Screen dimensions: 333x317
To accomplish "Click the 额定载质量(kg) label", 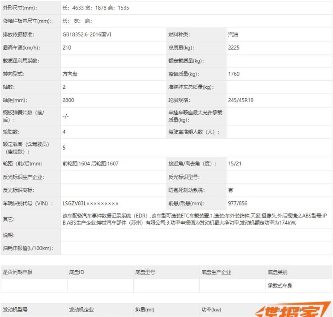I will (x=186, y=61).
